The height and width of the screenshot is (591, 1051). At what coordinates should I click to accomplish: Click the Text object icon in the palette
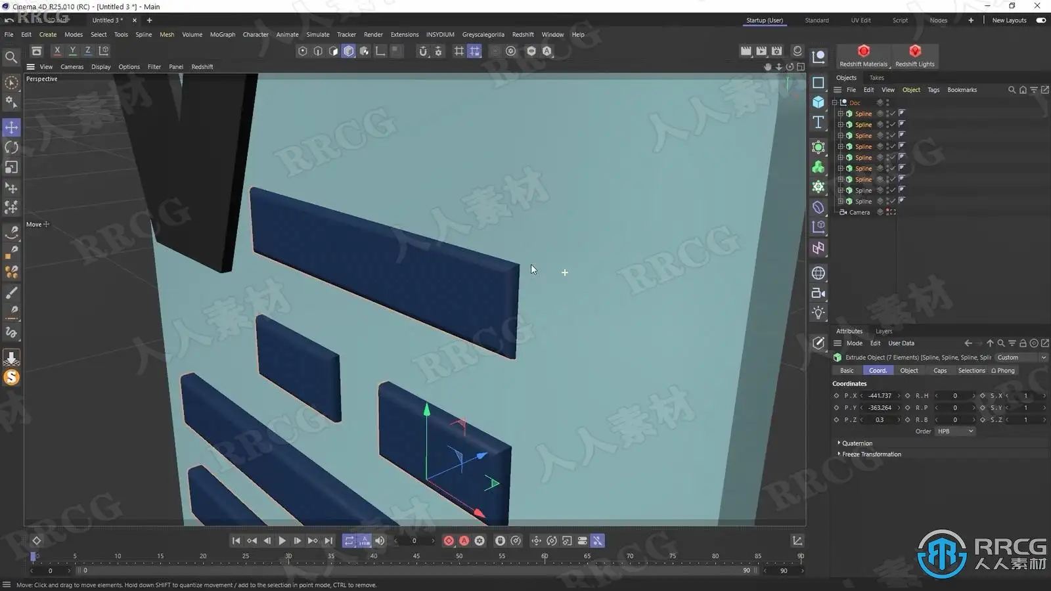[818, 122]
